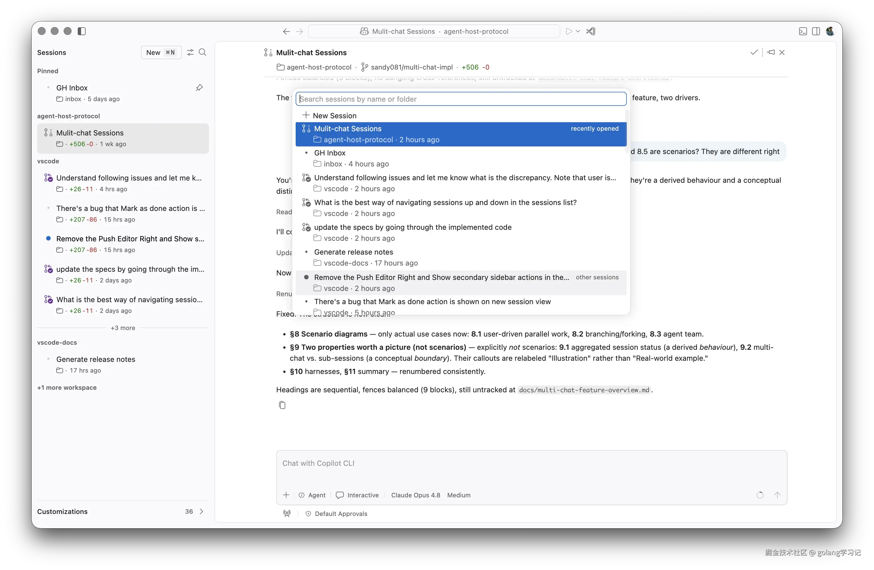
Task: Click the title bar session search box
Action: pos(434,32)
